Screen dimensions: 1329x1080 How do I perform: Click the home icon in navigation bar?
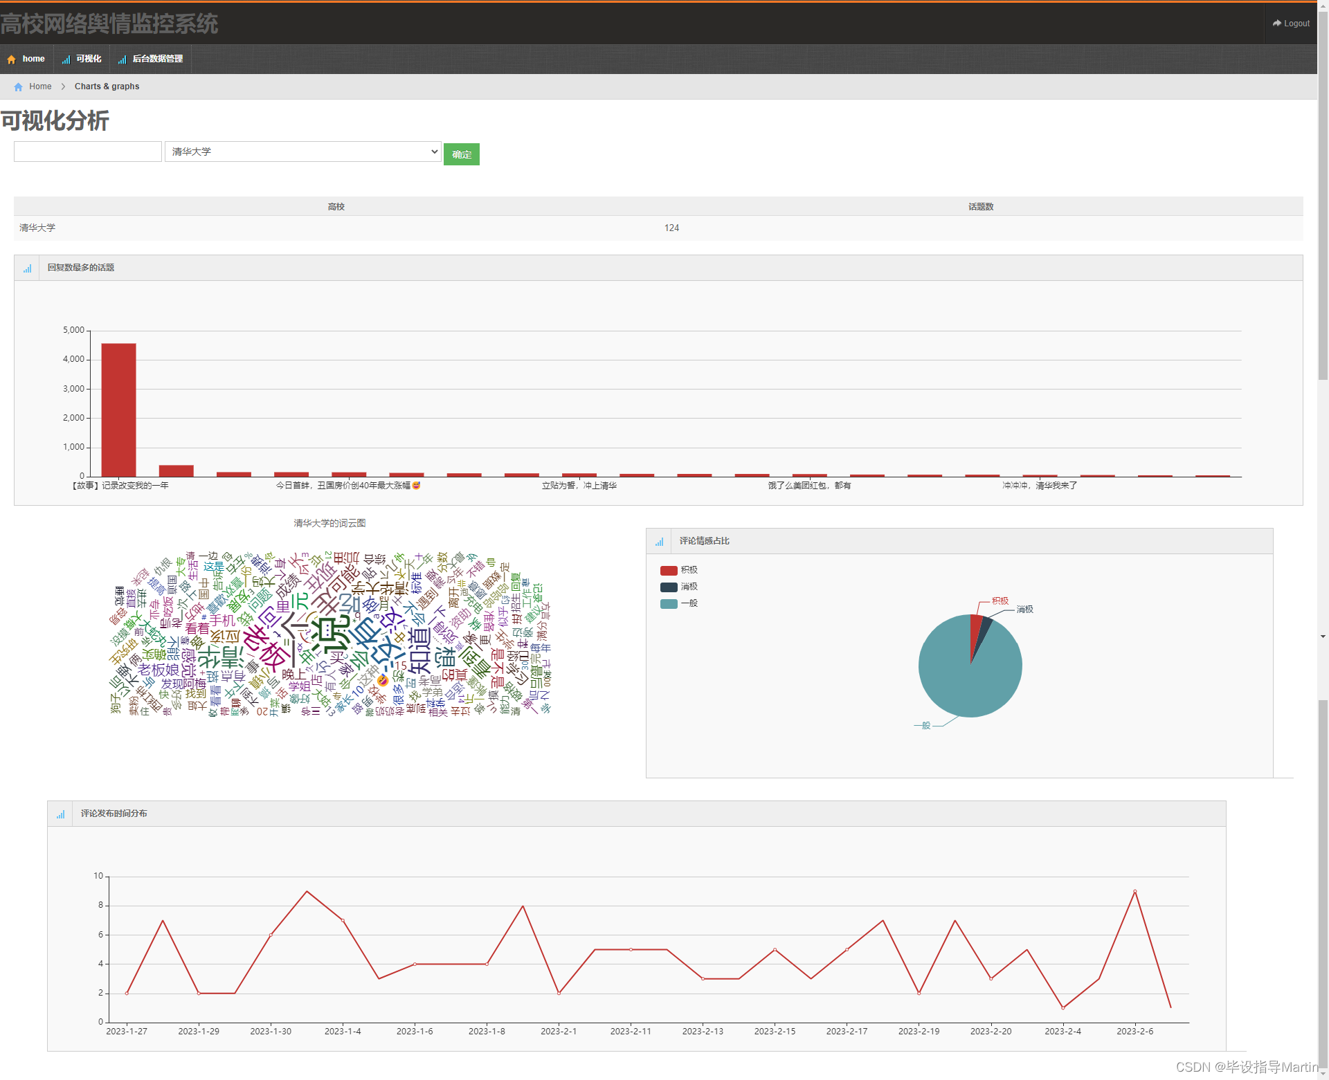11,60
